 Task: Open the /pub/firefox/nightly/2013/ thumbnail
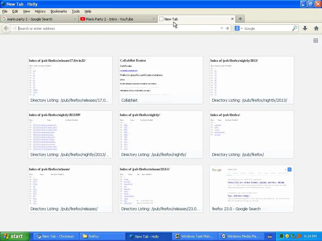(252, 80)
